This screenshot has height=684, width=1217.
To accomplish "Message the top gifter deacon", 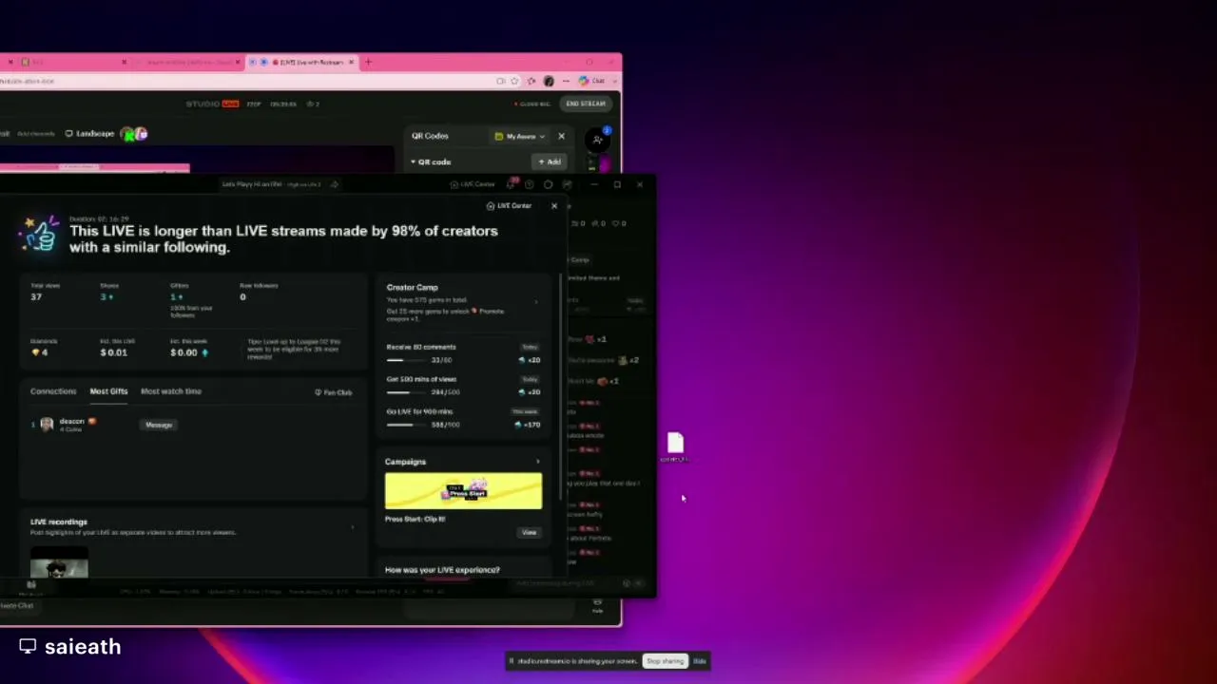I will 159,425.
